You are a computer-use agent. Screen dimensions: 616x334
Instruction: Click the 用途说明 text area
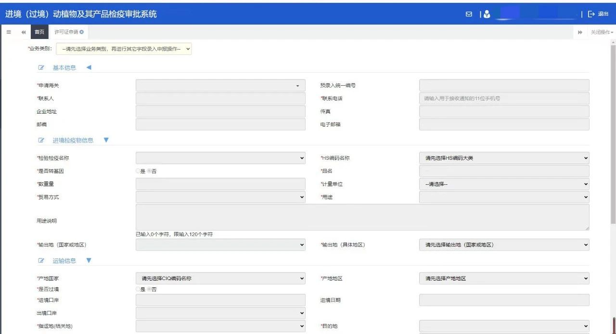[362, 217]
